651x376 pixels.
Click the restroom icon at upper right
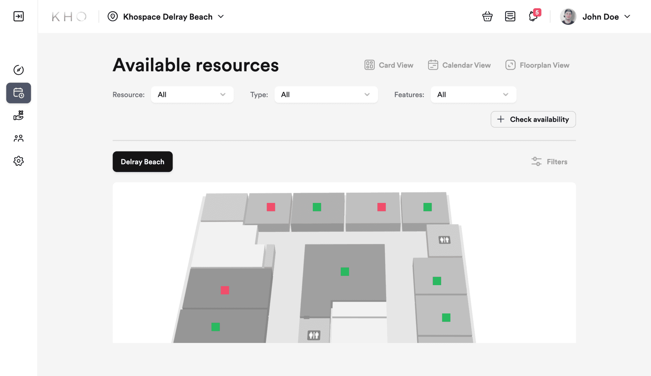point(444,240)
